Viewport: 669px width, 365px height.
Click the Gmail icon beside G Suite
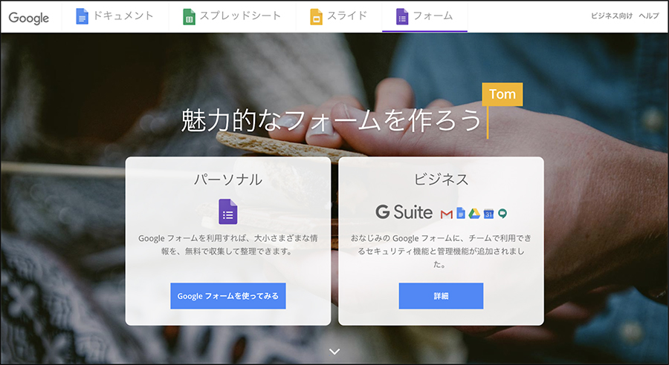coord(446,214)
